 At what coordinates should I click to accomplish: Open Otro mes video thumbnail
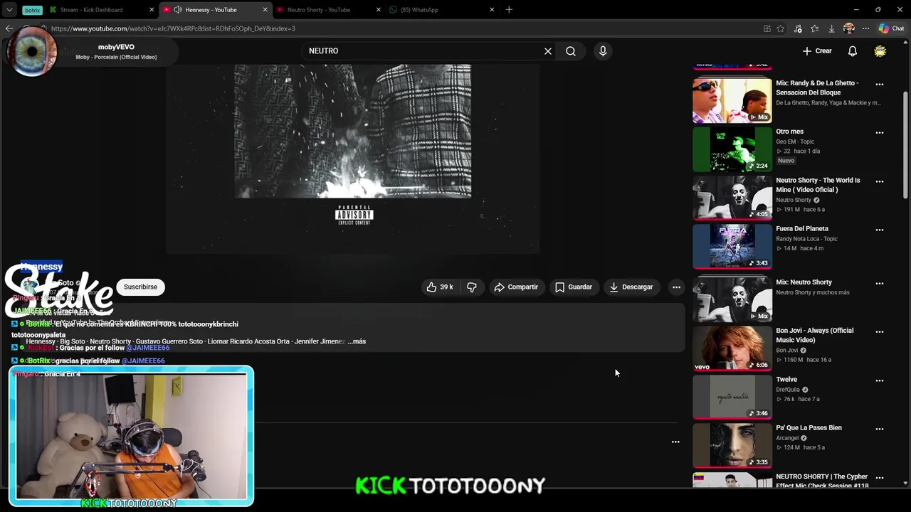tap(732, 149)
